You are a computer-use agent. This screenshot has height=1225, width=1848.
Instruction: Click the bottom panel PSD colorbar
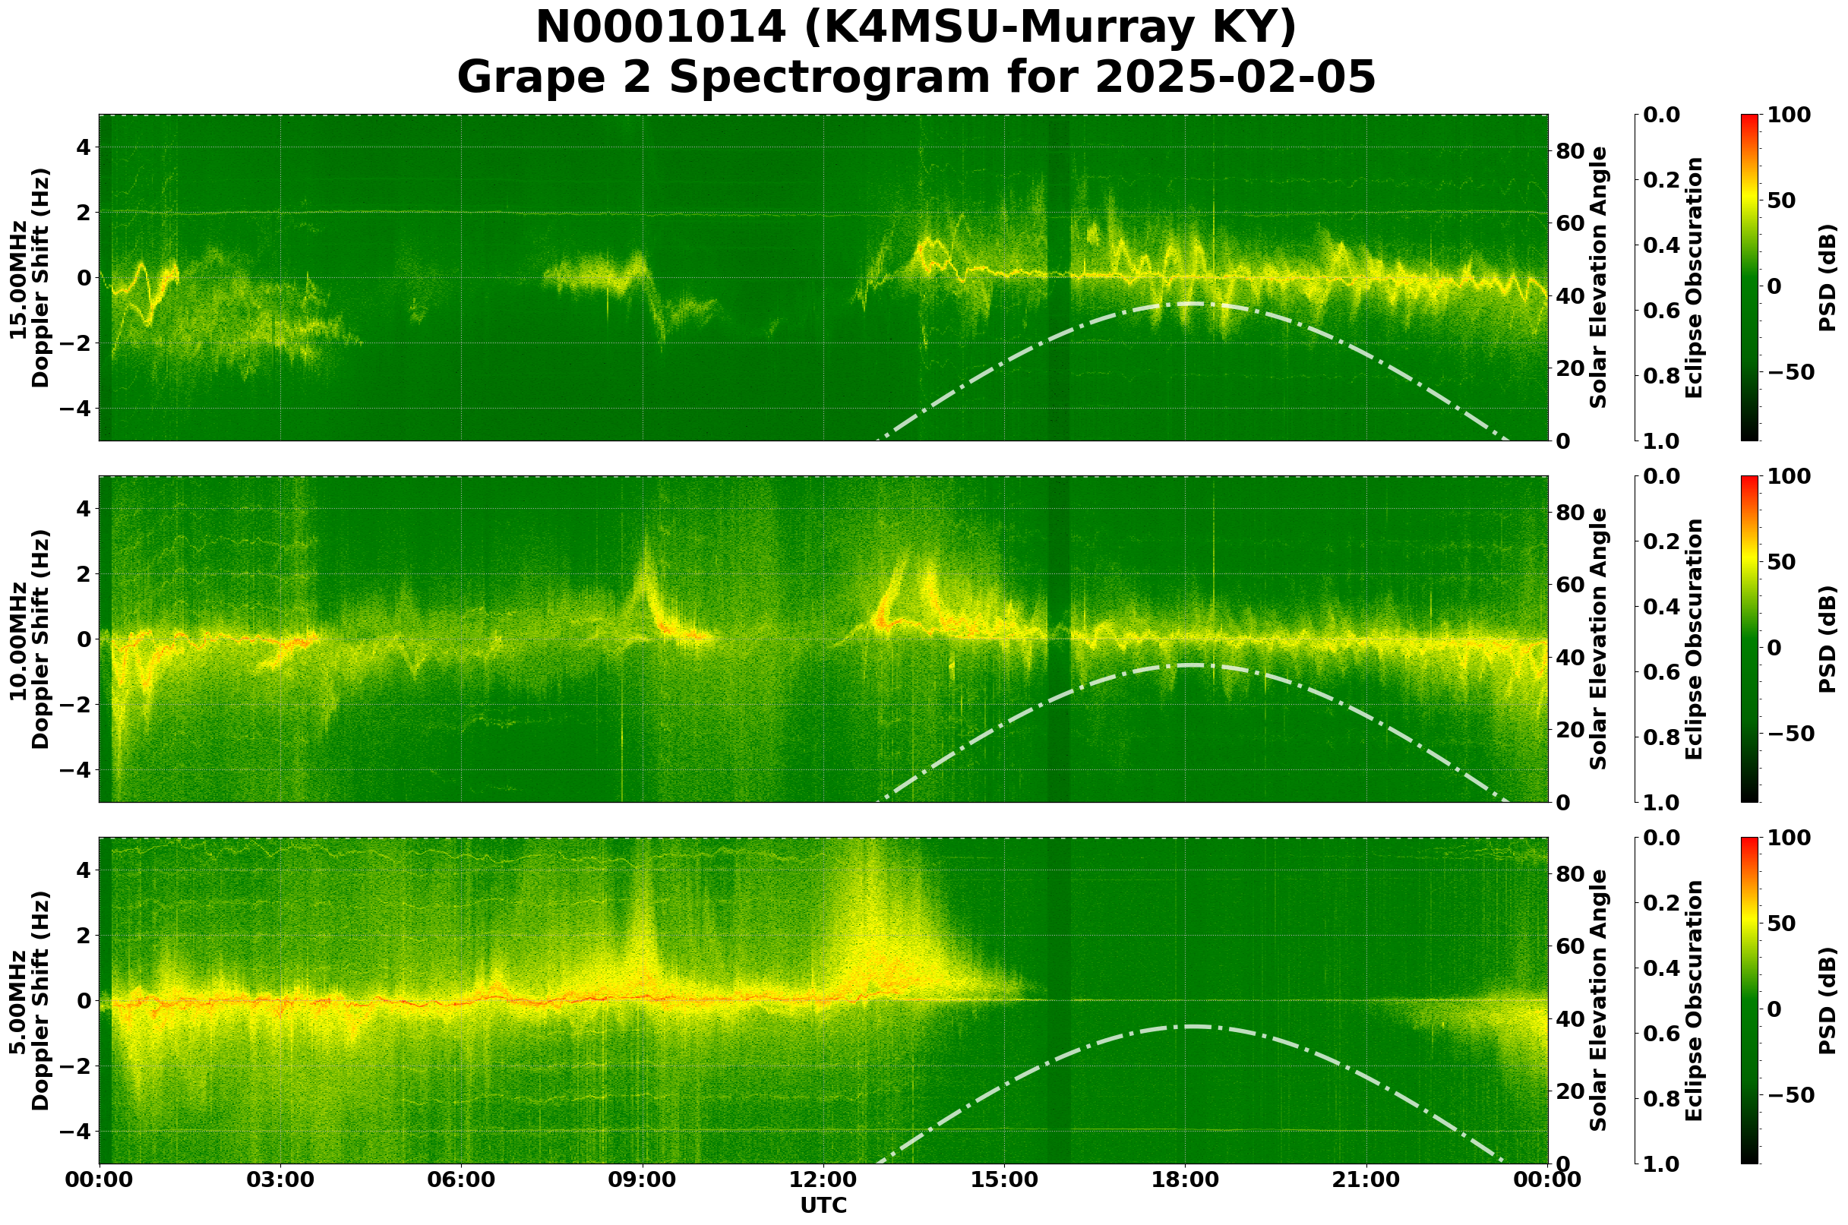1749,1000
